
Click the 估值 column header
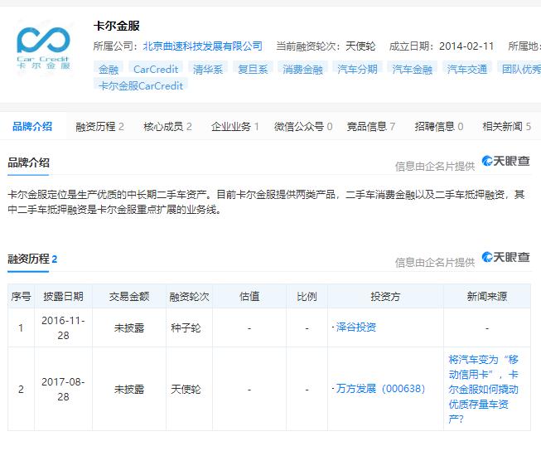[x=249, y=296]
